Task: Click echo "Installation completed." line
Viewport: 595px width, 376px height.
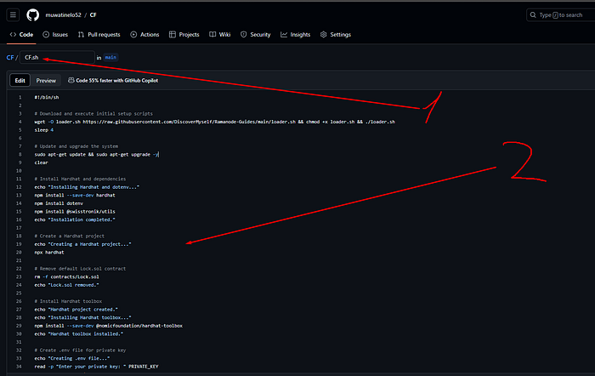Action: tap(75, 219)
